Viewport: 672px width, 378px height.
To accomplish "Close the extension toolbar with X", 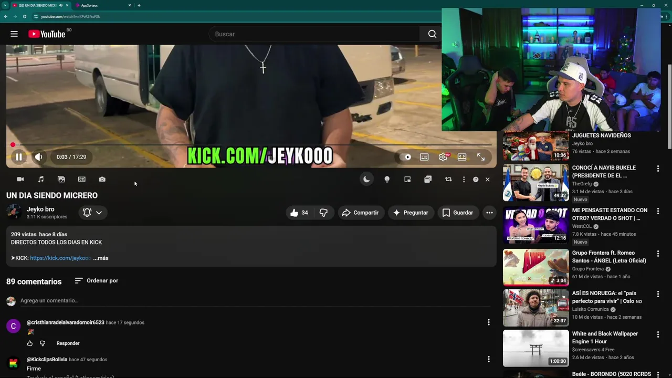I will click(488, 180).
